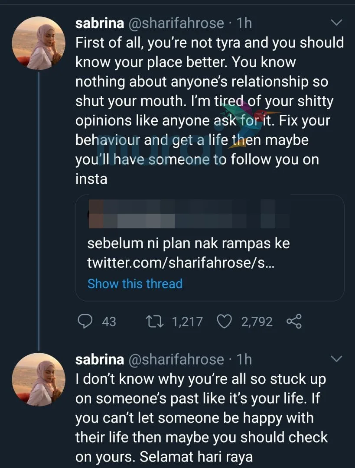Viewport: 355px width, 468px height.
Task: Select the sabrina name on first tweet
Action: coord(100,23)
